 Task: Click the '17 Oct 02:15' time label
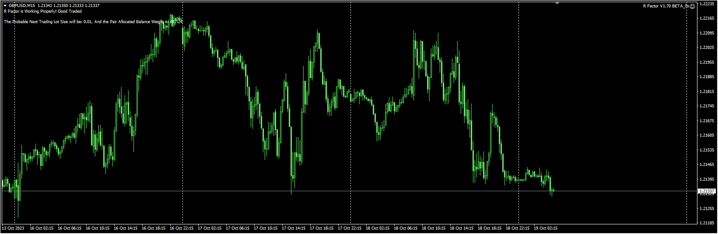click(210, 228)
